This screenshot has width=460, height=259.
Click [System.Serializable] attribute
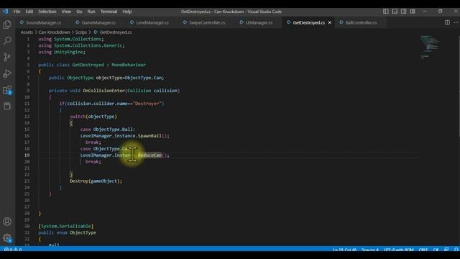pos(66,226)
